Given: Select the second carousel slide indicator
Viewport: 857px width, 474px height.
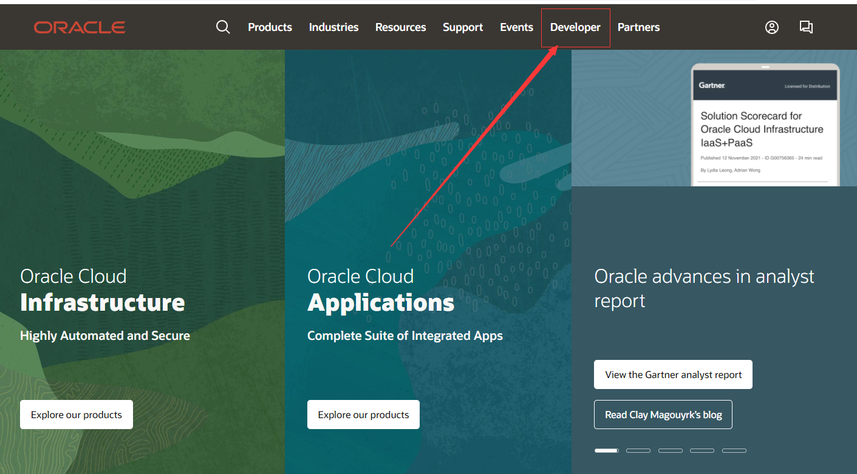Looking at the screenshot, I should pyautogui.click(x=638, y=450).
